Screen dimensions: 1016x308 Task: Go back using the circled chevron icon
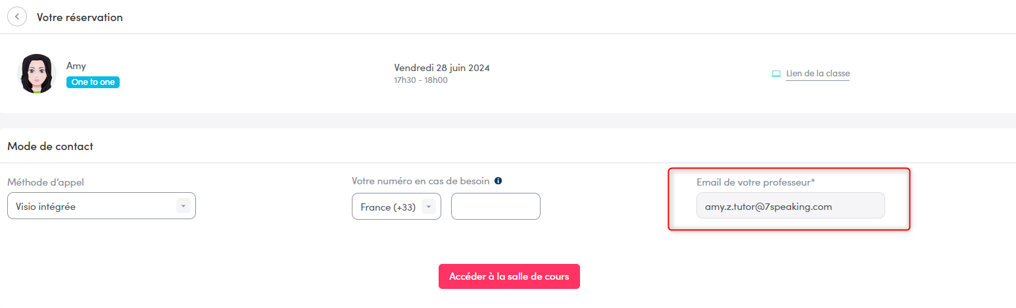coord(17,16)
